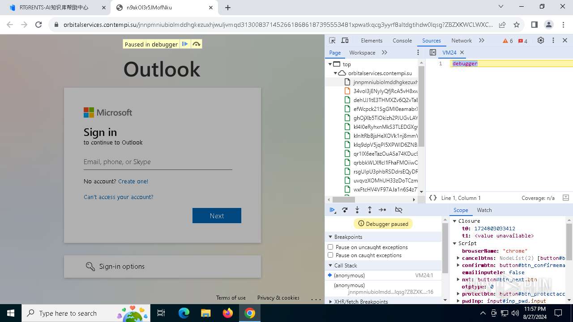
Task: Resume script execution in page overlay
Action: coord(185,44)
